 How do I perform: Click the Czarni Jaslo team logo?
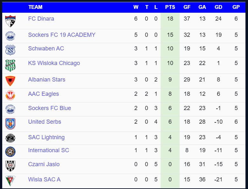tap(10, 166)
